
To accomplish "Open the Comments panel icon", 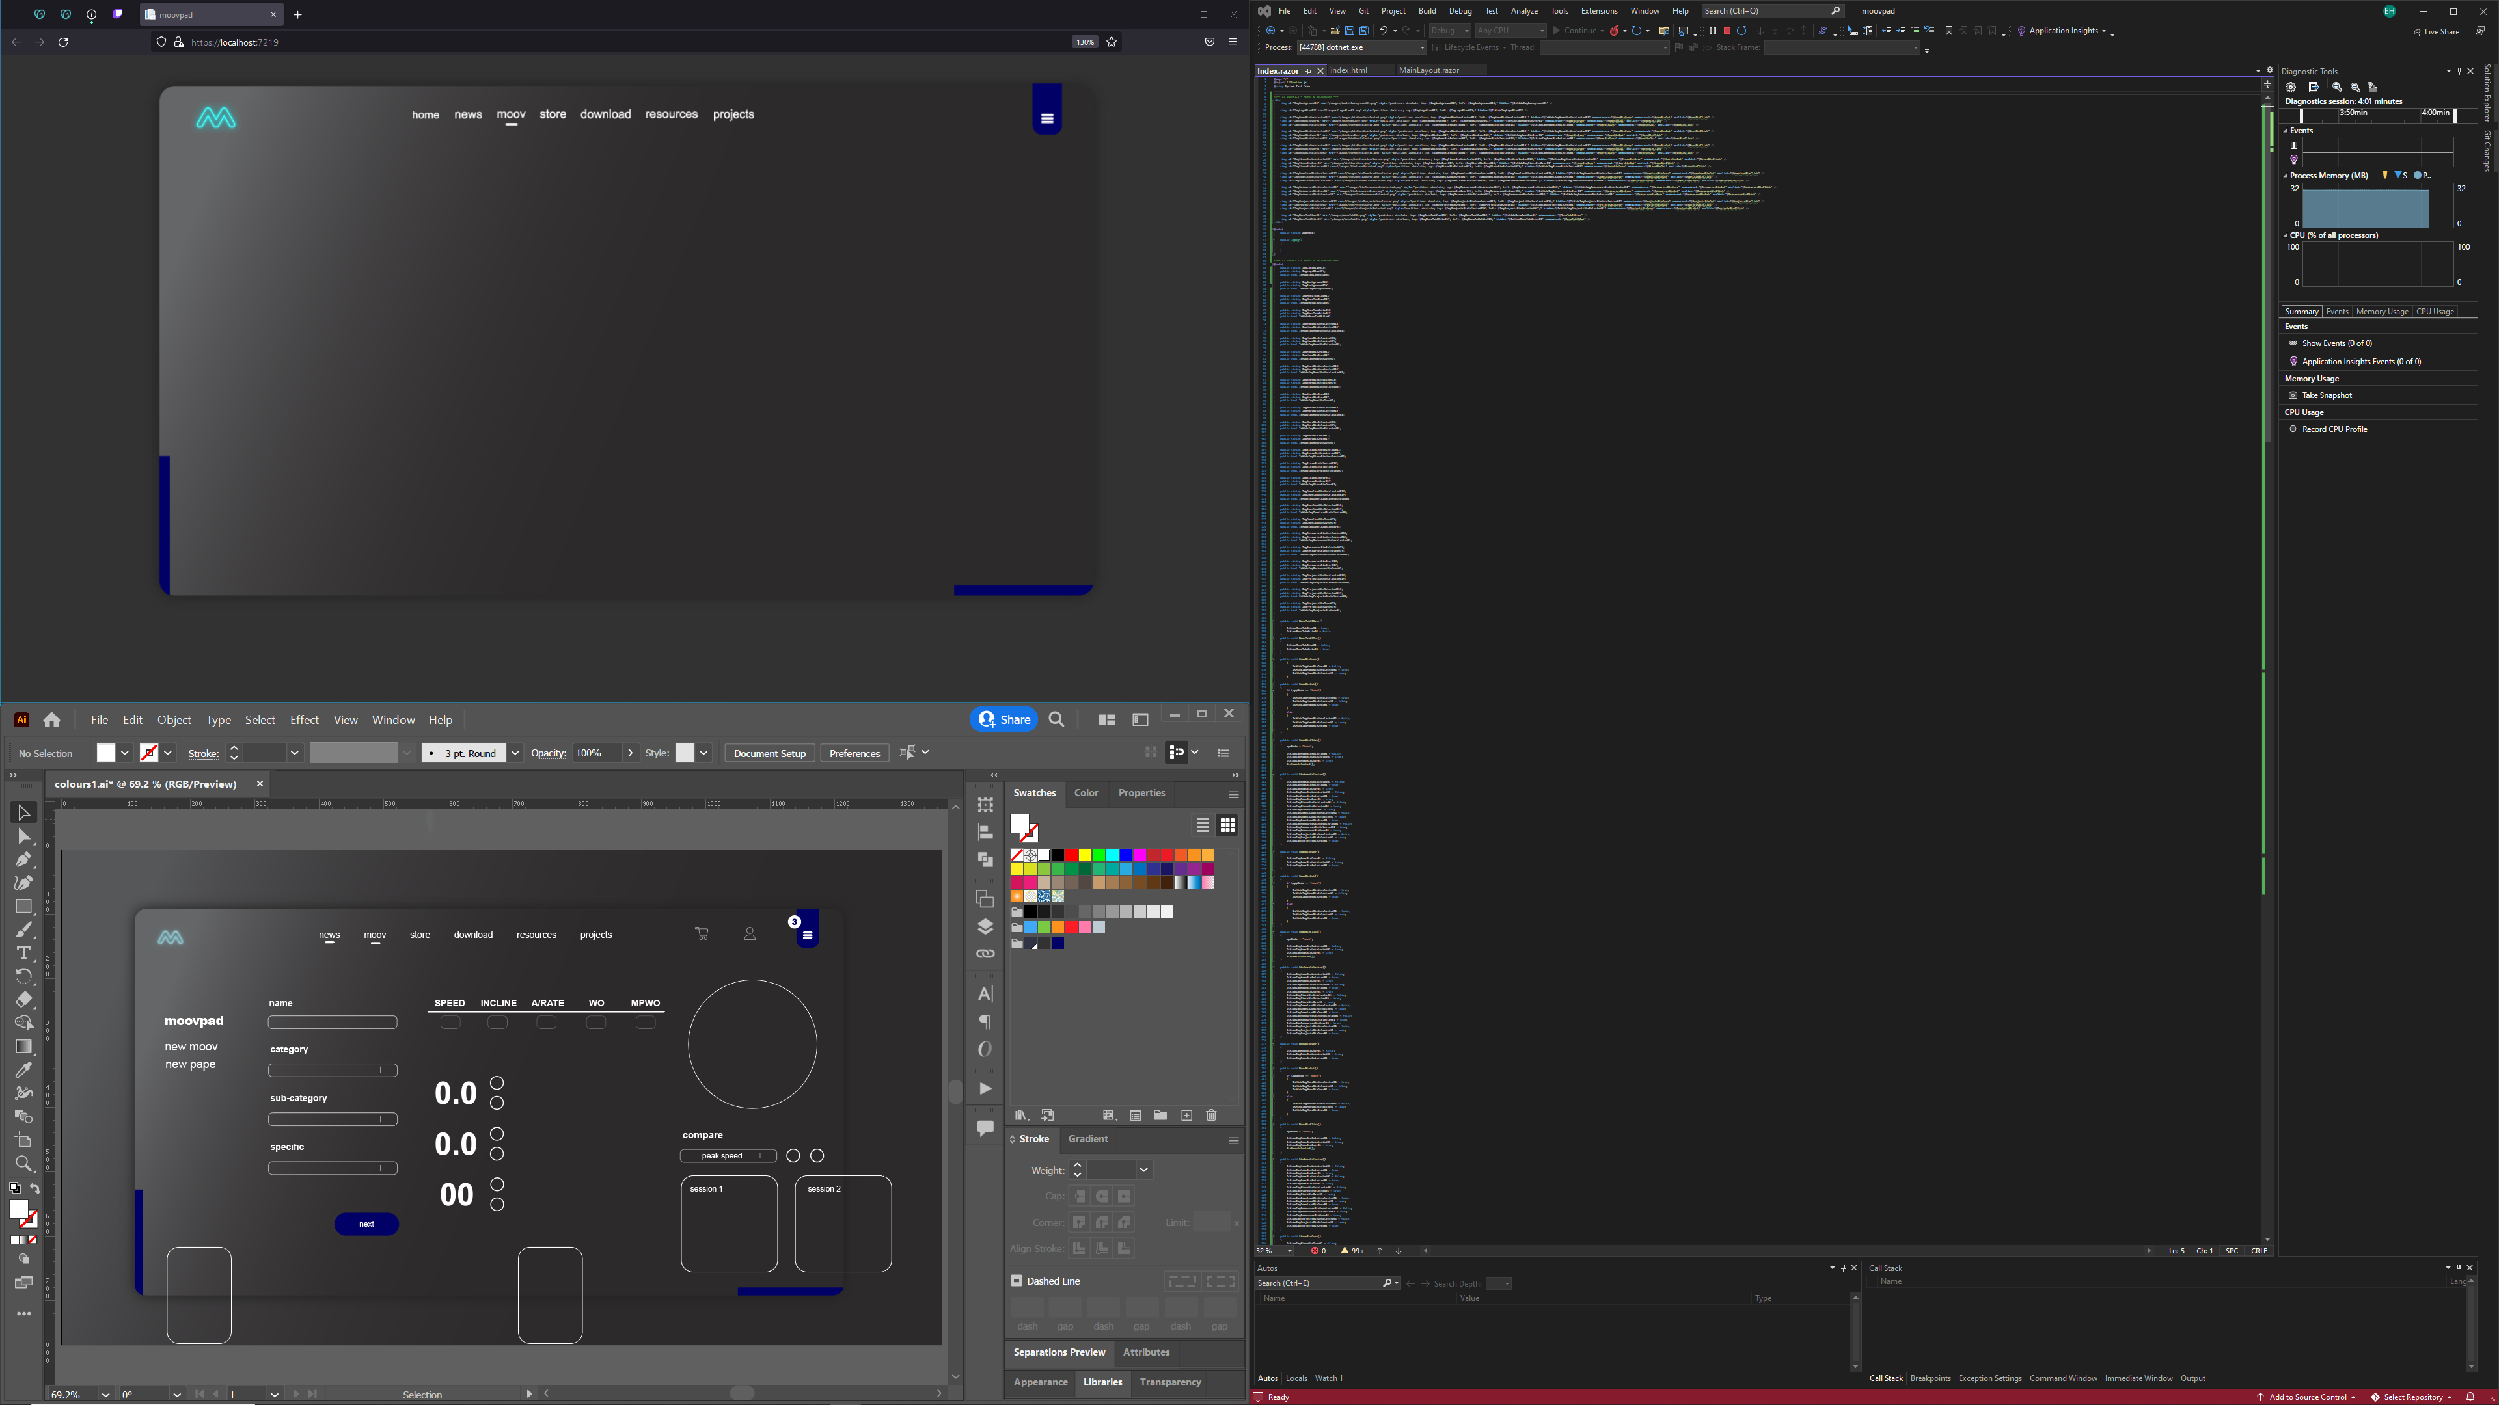I will point(985,1128).
